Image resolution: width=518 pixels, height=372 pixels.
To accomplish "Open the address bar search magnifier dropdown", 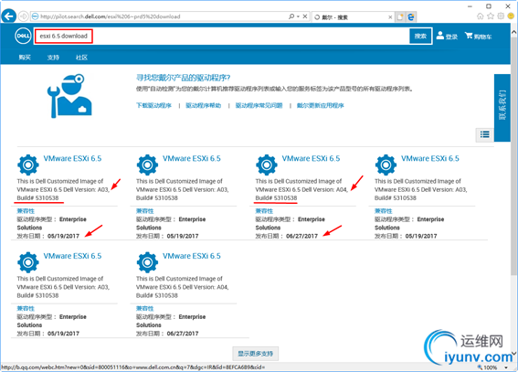I will pyautogui.click(x=293, y=16).
